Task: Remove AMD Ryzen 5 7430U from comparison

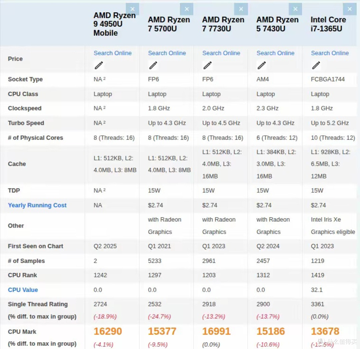Action: (x=295, y=9)
